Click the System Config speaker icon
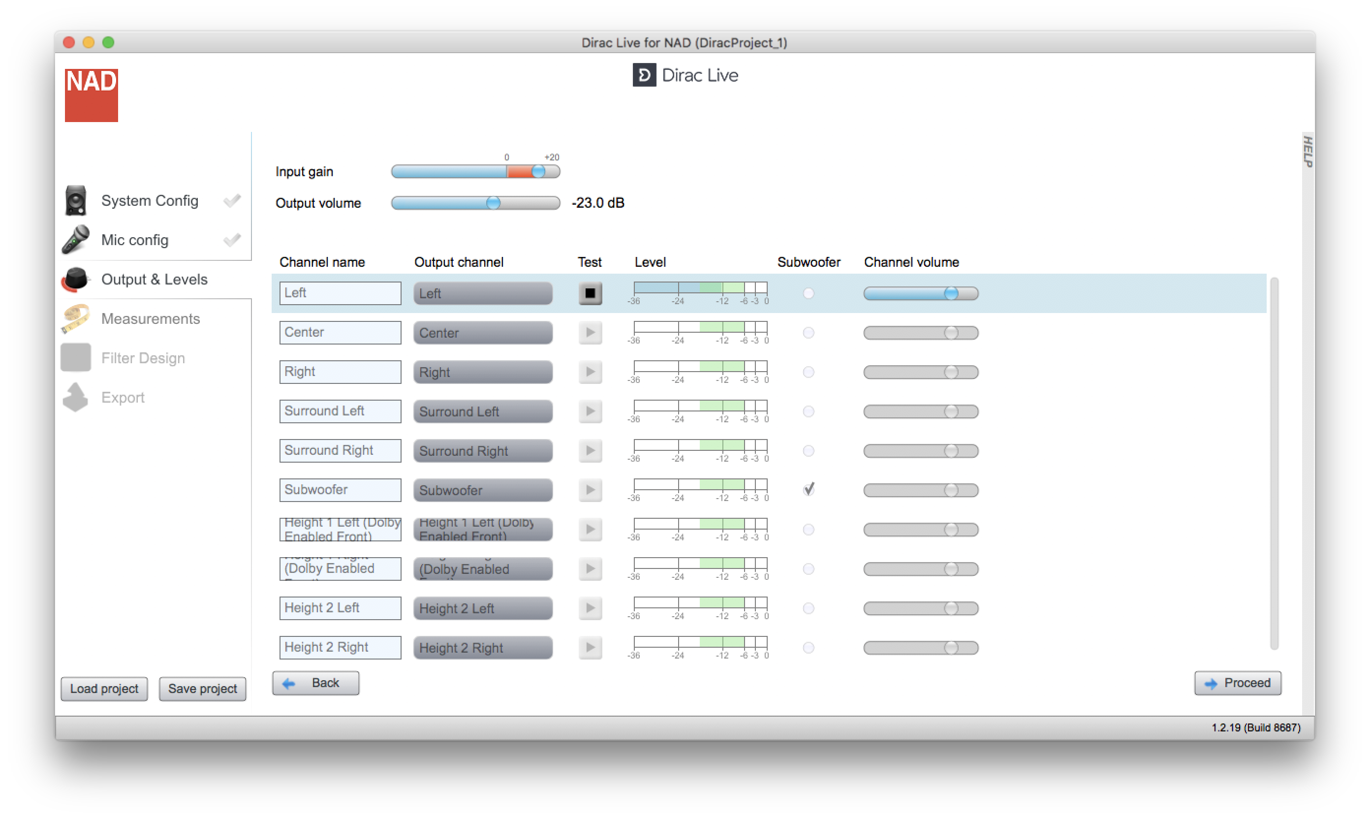The width and height of the screenshot is (1370, 819). coord(76,200)
